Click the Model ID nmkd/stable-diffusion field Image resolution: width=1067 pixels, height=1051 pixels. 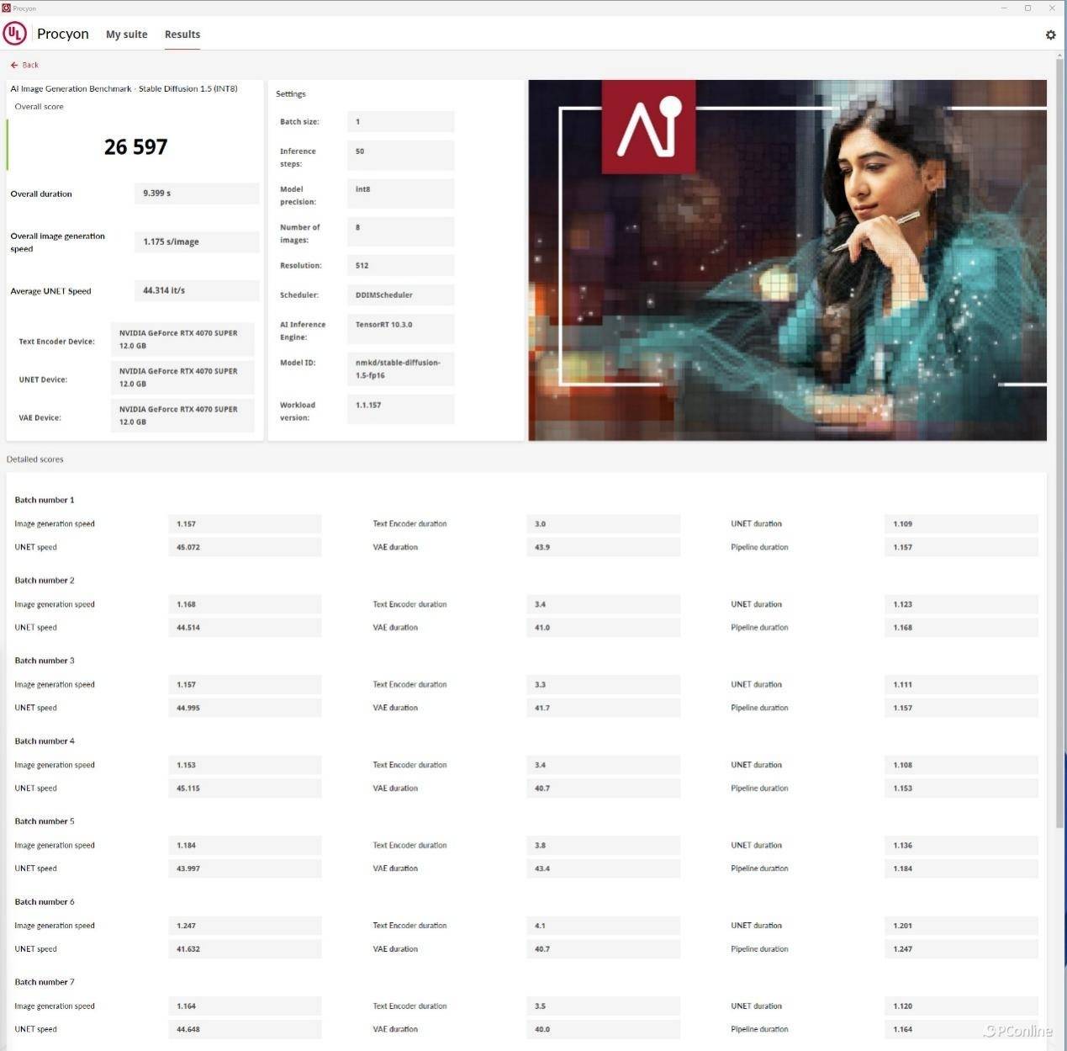tap(400, 369)
